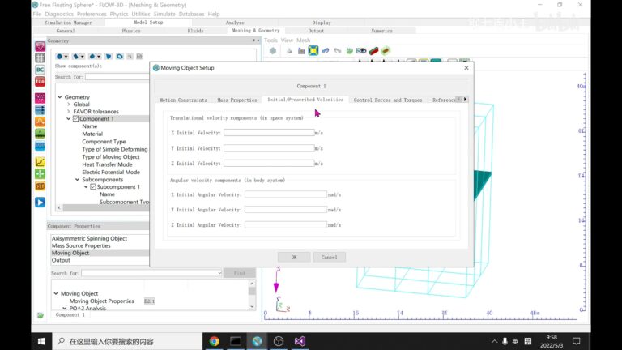The width and height of the screenshot is (622, 350).
Task: Click the green plus-cross sidebar icon
Action: point(40,174)
